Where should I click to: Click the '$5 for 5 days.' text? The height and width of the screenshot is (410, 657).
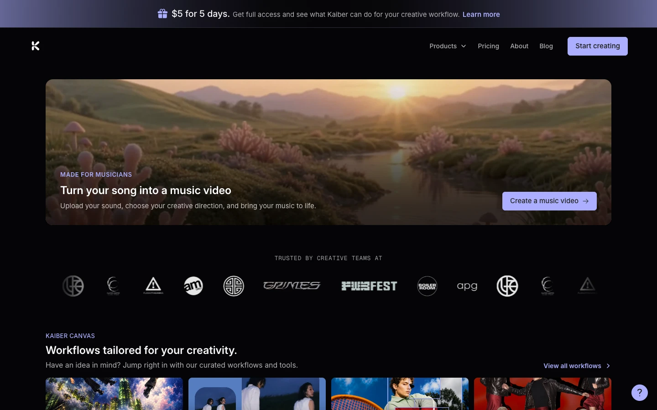pos(201,14)
